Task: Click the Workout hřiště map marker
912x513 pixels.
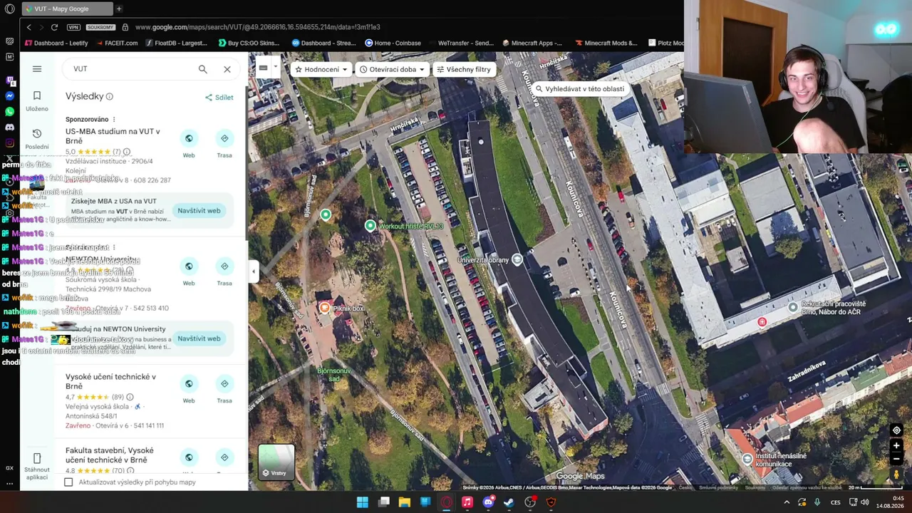Action: click(x=370, y=226)
